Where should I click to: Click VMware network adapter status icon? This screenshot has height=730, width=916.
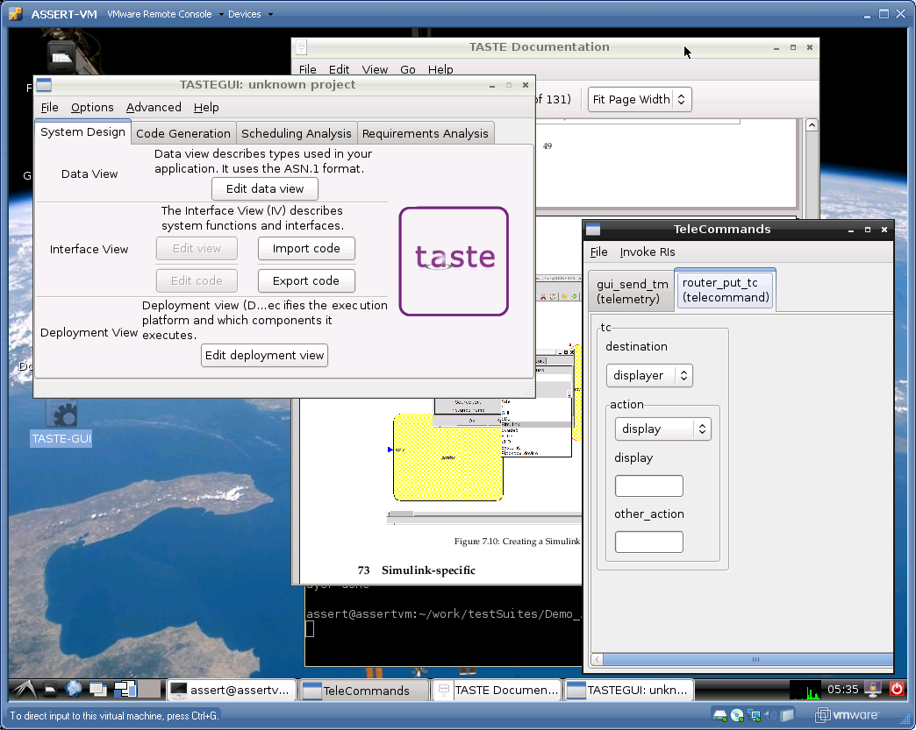click(755, 715)
